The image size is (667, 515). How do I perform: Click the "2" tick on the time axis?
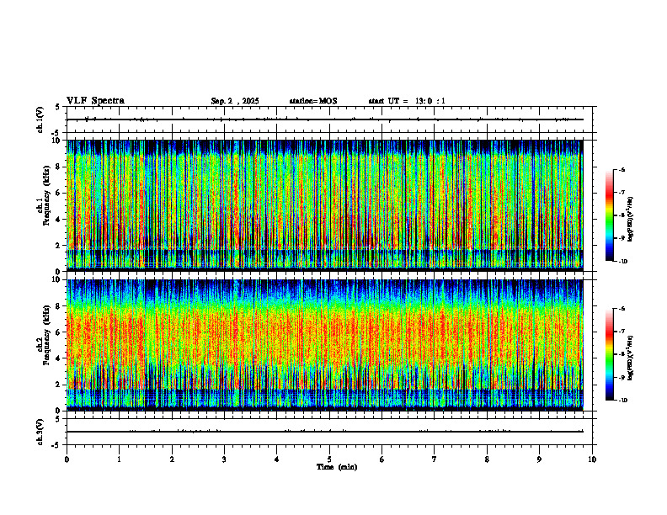pyautogui.click(x=172, y=459)
